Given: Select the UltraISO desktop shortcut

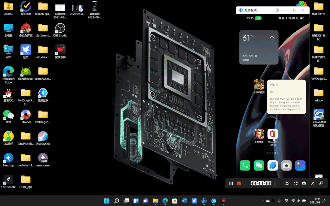Looking at the screenshot, I should pyautogui.click(x=26, y=117).
